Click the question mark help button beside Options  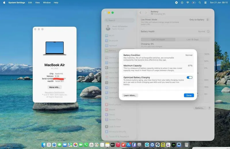tap(209, 108)
